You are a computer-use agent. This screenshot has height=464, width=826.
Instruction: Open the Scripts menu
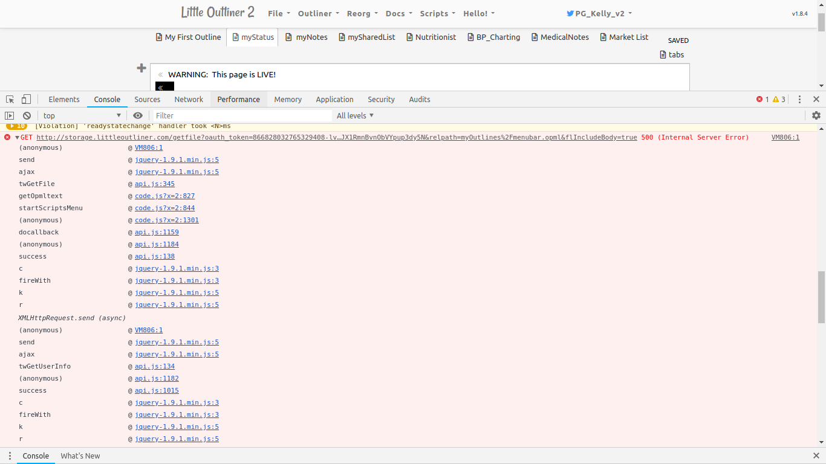click(438, 13)
